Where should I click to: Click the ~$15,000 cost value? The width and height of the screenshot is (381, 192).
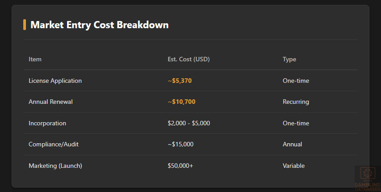click(180, 145)
